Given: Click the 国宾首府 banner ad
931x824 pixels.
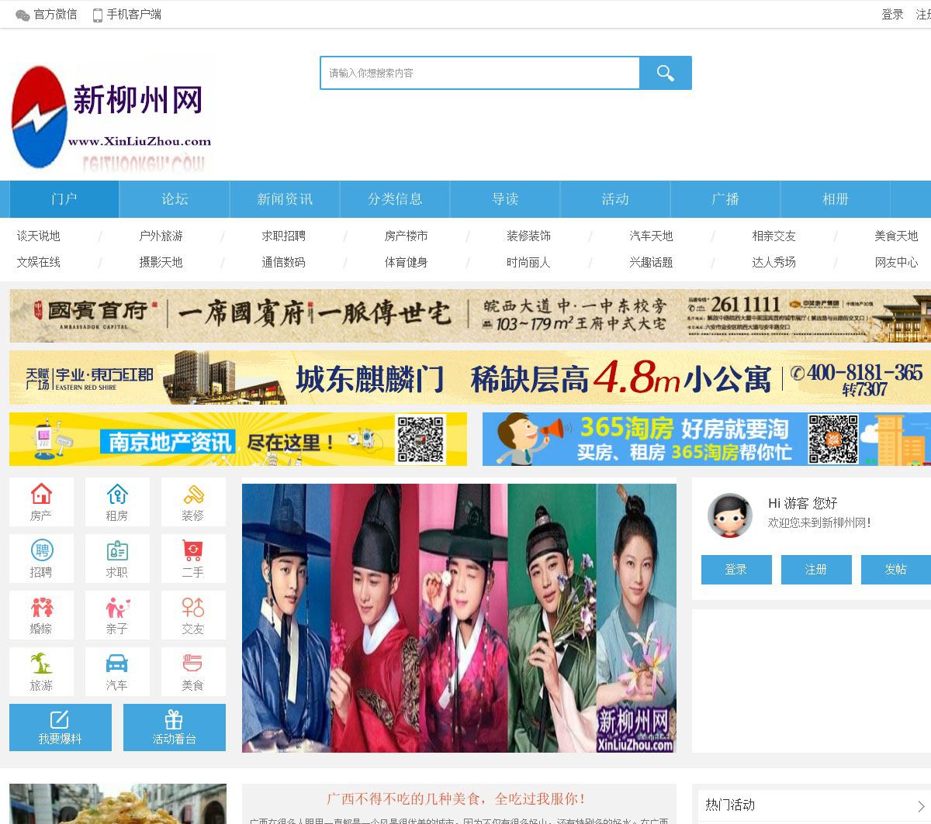Looking at the screenshot, I should point(470,315).
